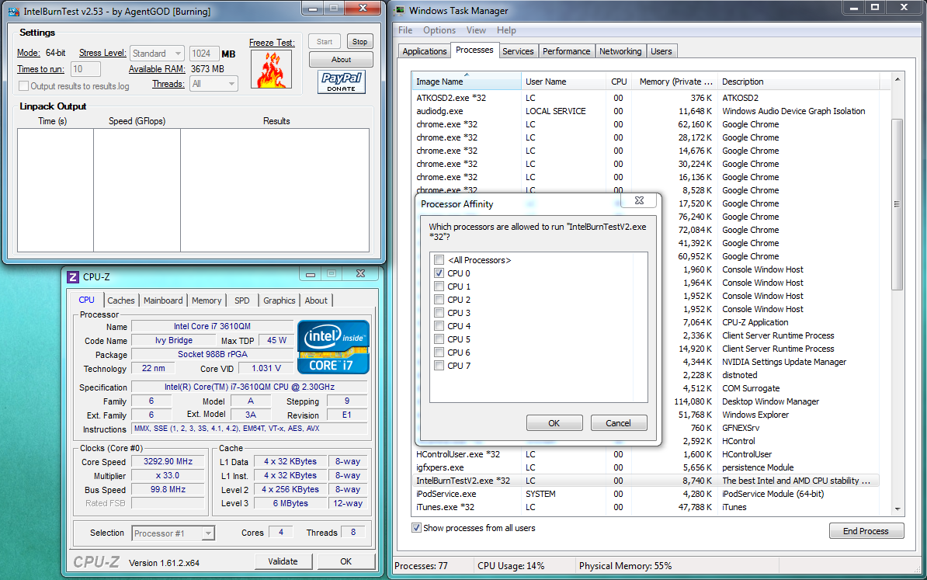Check the All Processors checkbox
Image resolution: width=927 pixels, height=580 pixels.
439,260
